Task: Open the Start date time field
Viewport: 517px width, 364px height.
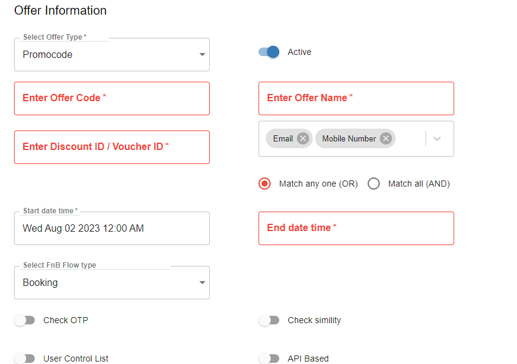Action: [x=112, y=229]
